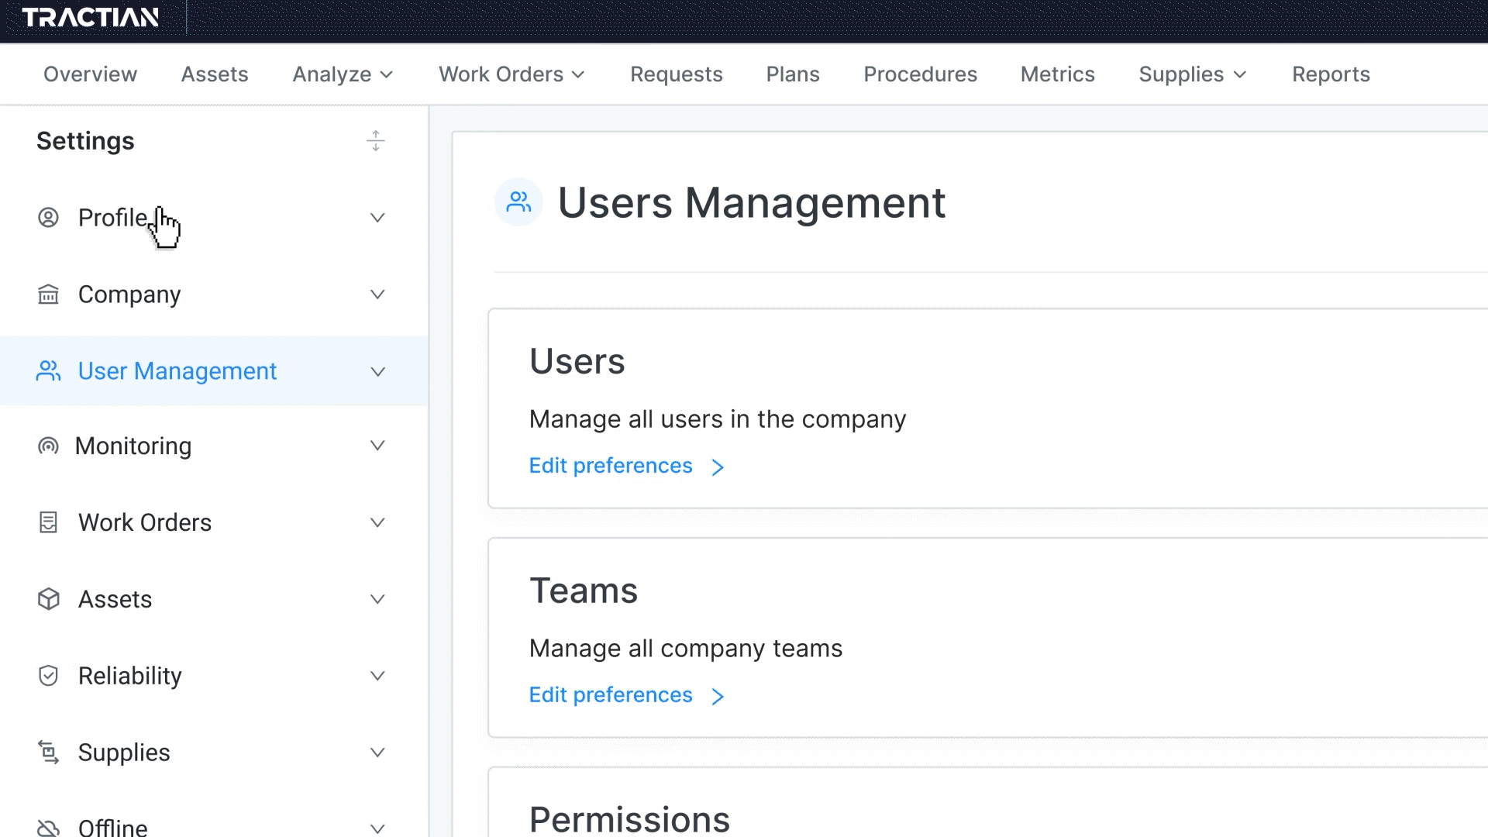1488x837 pixels.
Task: Select User Management in sidebar
Action: (177, 371)
